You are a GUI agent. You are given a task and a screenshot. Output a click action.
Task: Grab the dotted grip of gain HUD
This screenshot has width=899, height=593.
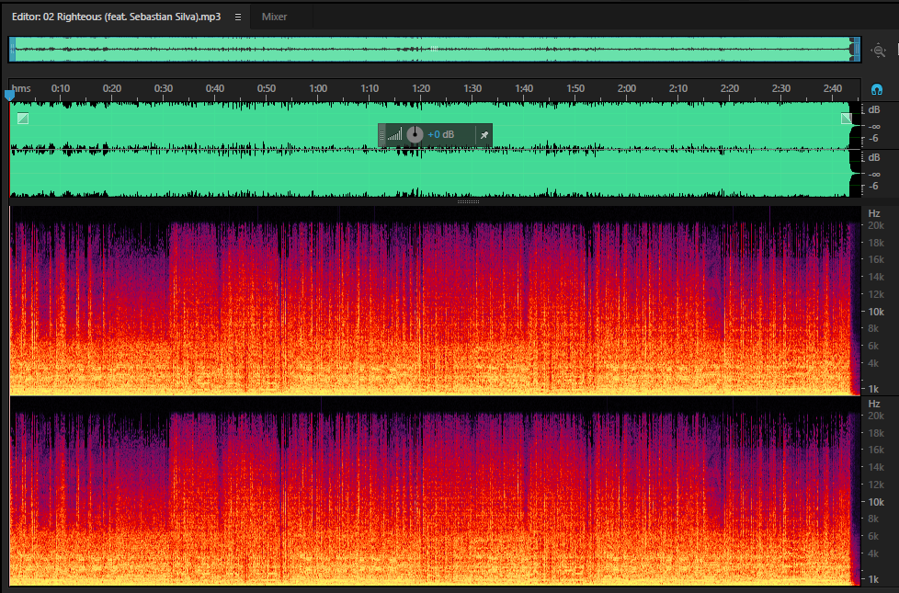tap(381, 135)
